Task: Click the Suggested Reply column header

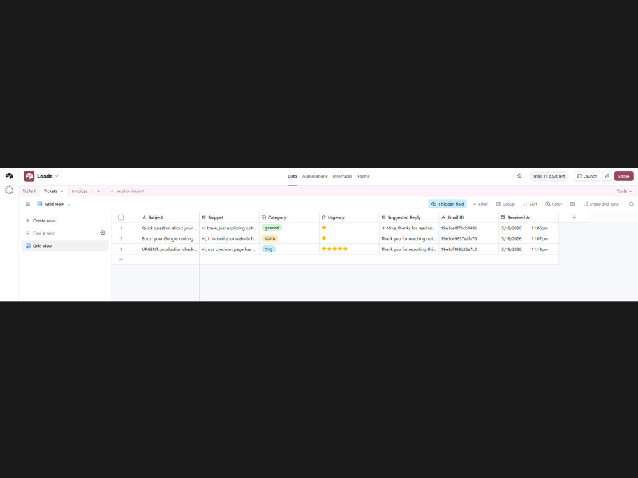Action: tap(409, 217)
